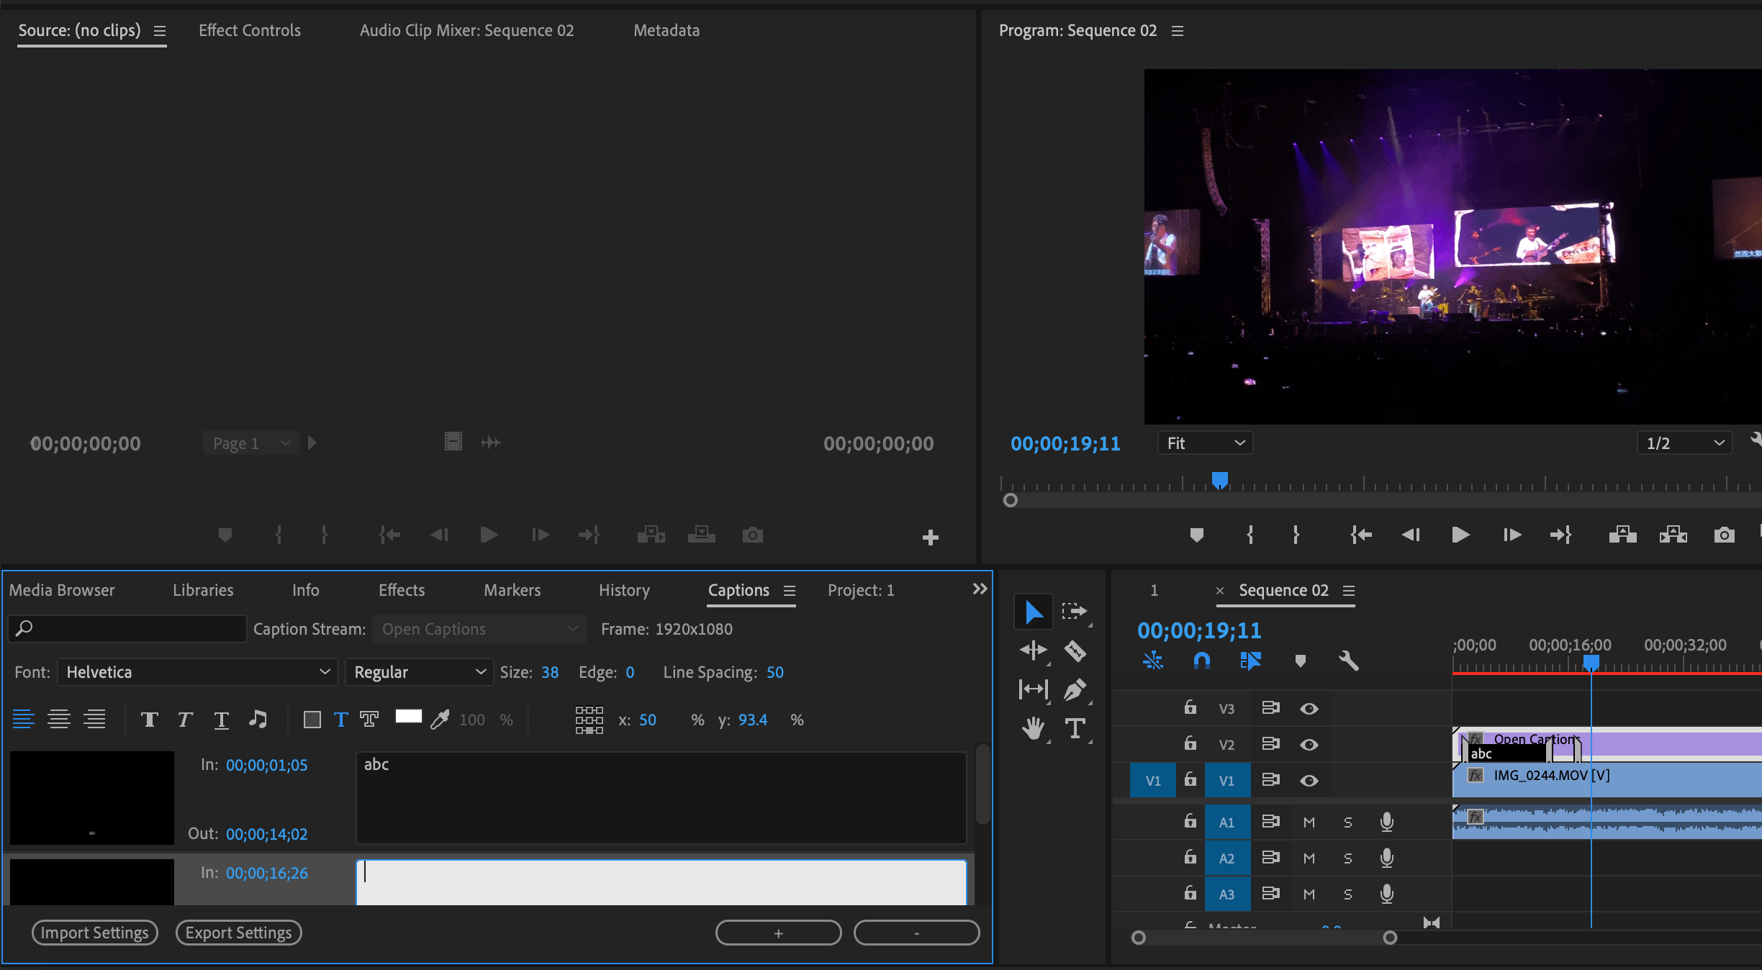Select the eyedropper in the Captions panel

(x=440, y=719)
